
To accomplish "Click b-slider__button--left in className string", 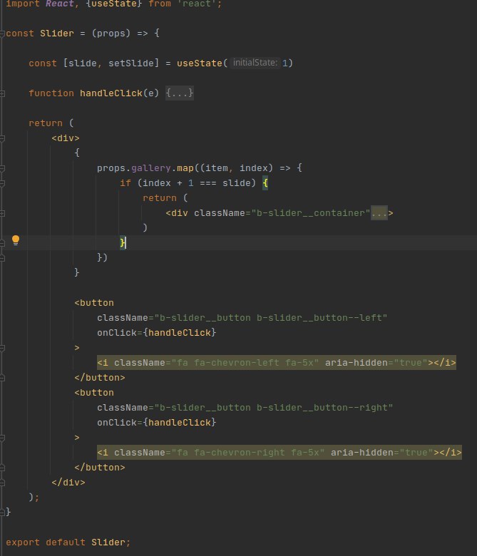I will point(319,318).
